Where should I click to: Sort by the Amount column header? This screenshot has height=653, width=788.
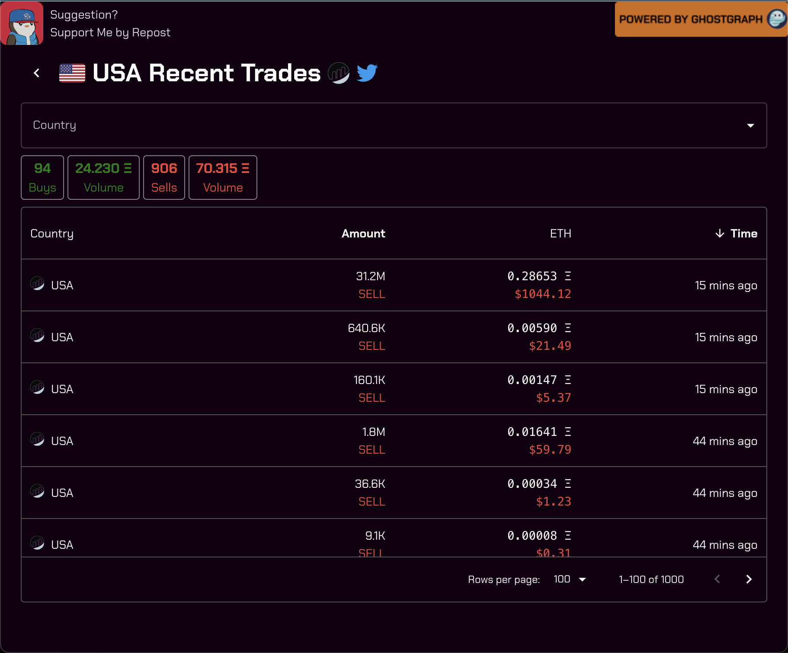[363, 234]
